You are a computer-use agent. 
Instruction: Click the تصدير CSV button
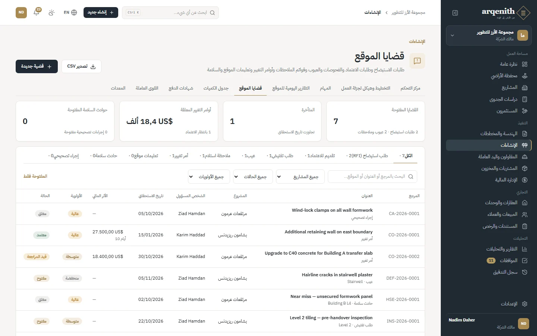point(81,66)
